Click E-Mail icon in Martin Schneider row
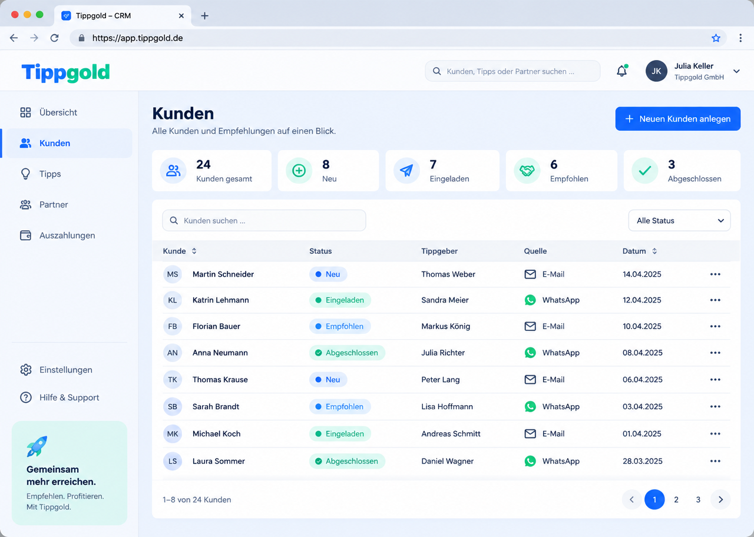The image size is (754, 537). click(530, 274)
